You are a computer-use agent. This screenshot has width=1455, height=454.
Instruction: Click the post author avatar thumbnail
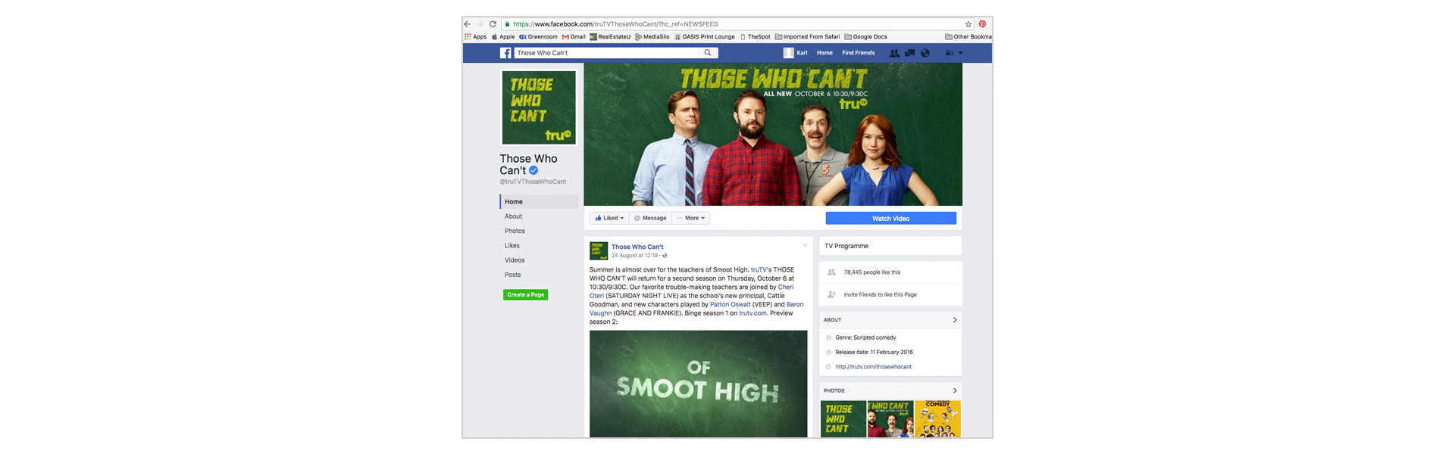click(599, 250)
